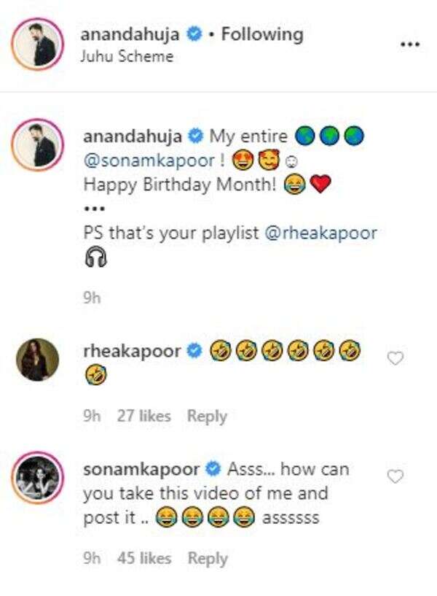Reply to sonamkapoor's comment

coord(207,559)
